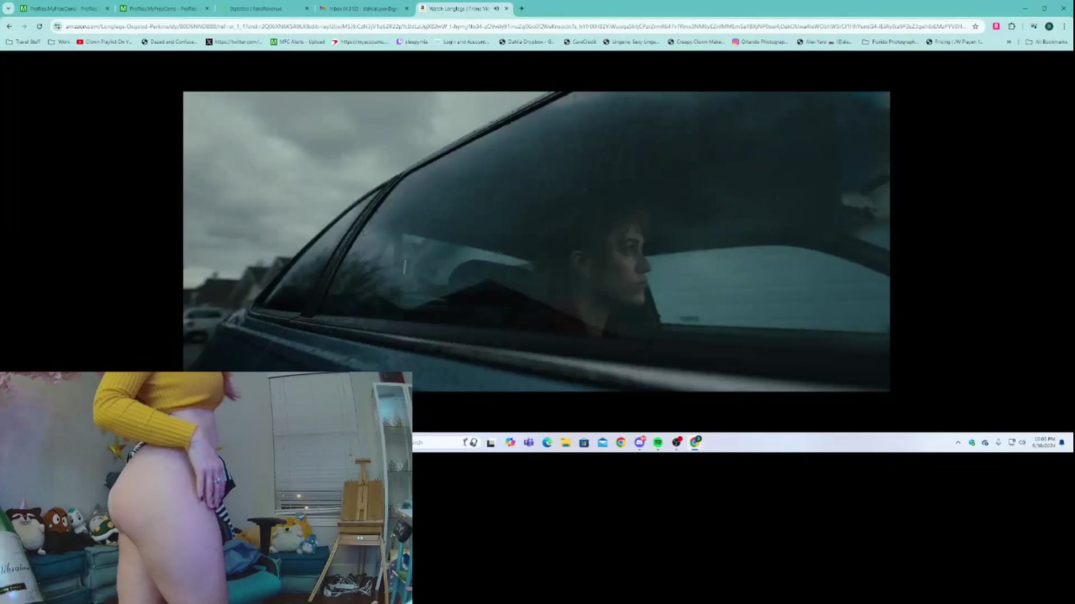Open the sleepymia Twitch bookmark

click(x=412, y=42)
